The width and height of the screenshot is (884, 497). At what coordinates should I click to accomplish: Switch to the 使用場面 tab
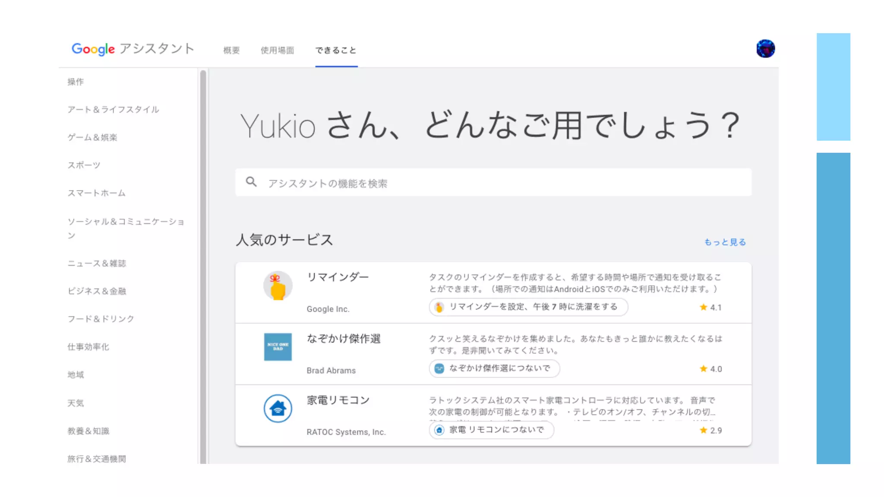click(277, 50)
